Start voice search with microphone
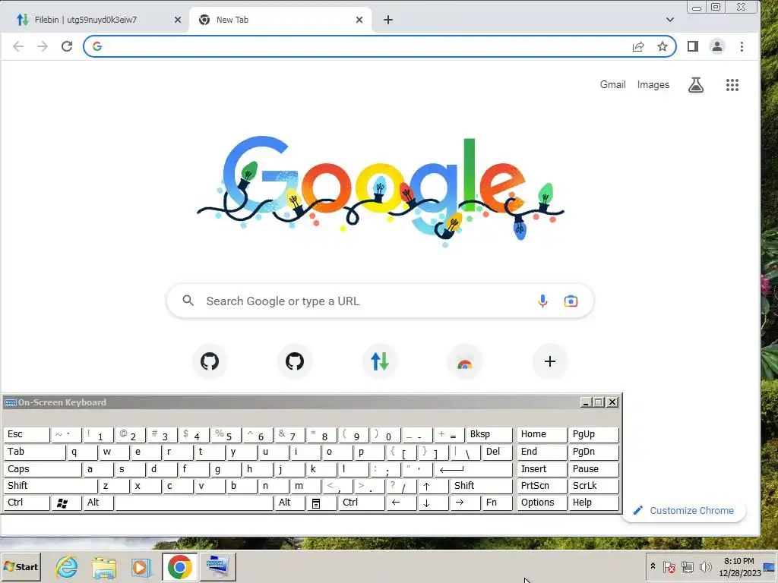 click(x=542, y=301)
